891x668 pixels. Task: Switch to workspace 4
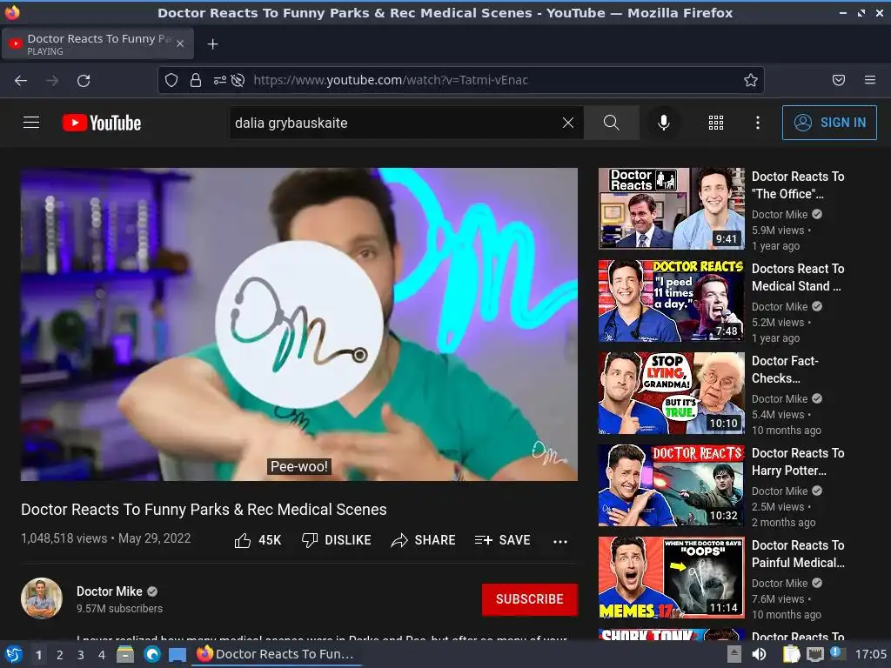coord(102,655)
